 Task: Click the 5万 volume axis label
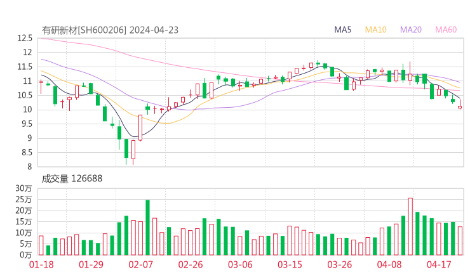tap(25, 244)
